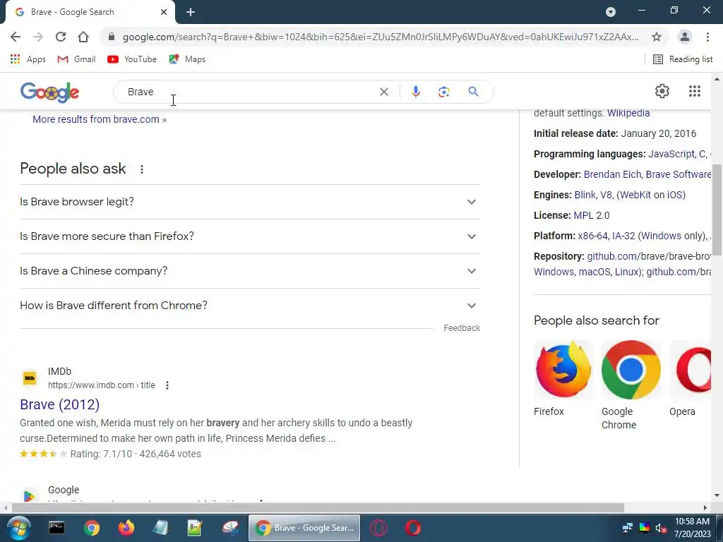Select the Brave - Google Search tab
723x542 pixels.
click(90, 13)
